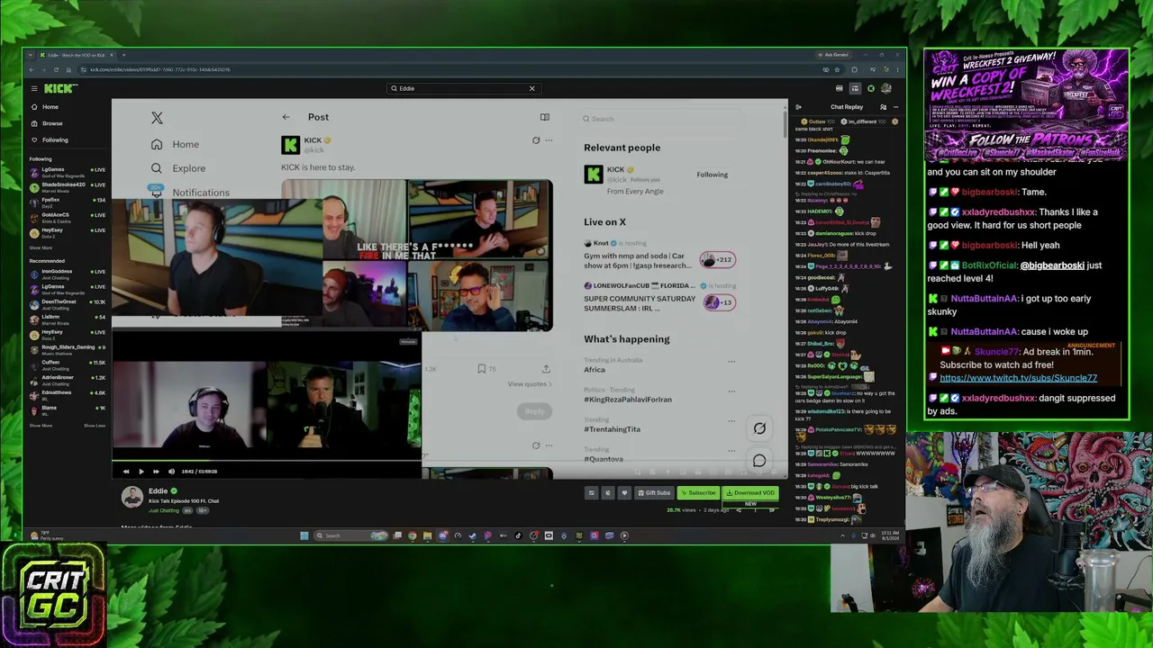This screenshot has width=1153, height=648.
Task: Open Windows Start menu on taskbar
Action: (304, 535)
